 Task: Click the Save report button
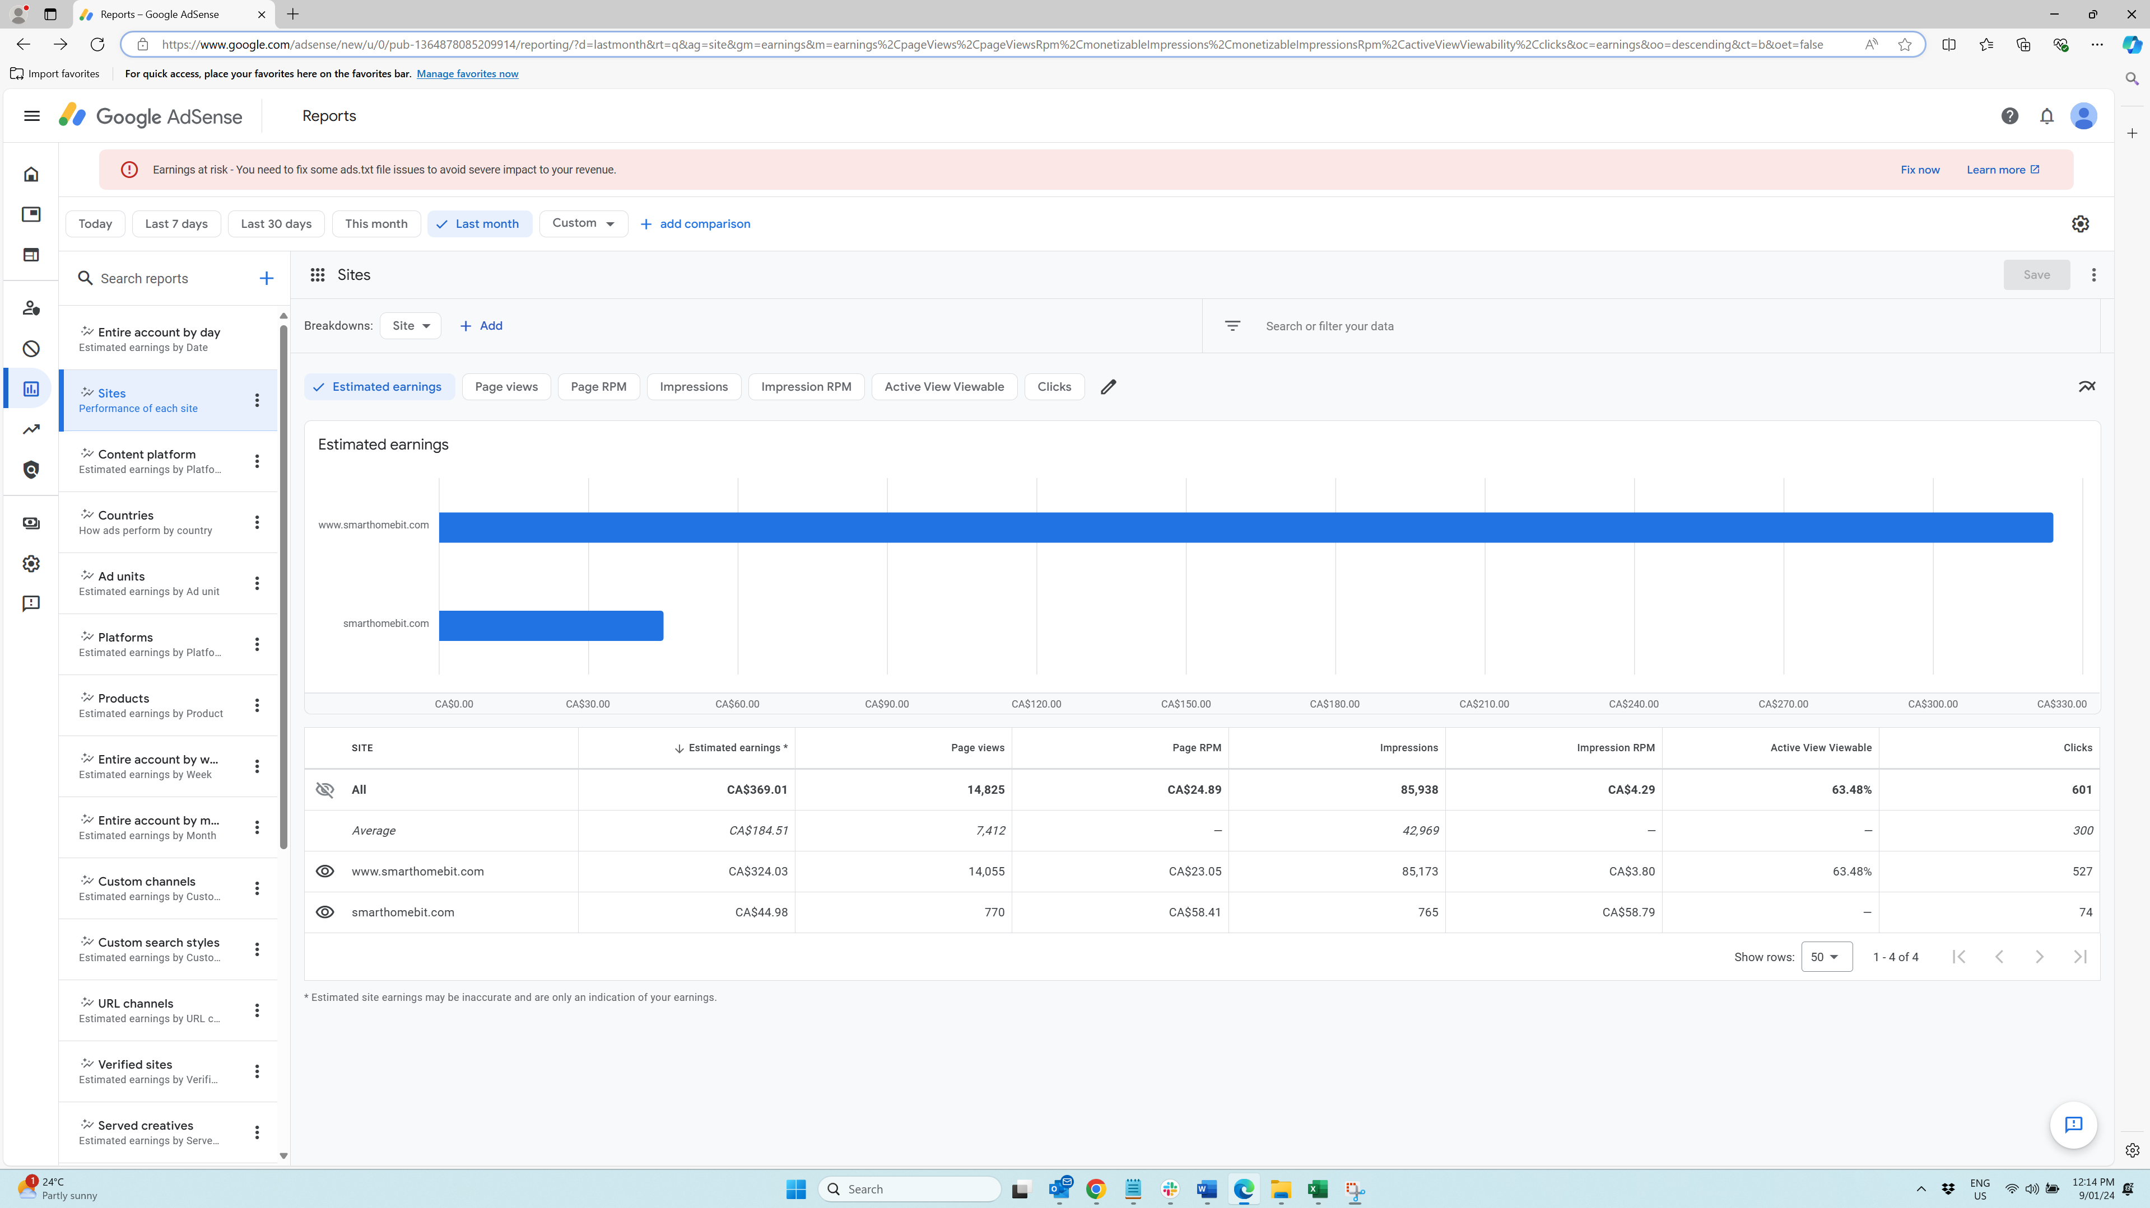click(x=2036, y=275)
